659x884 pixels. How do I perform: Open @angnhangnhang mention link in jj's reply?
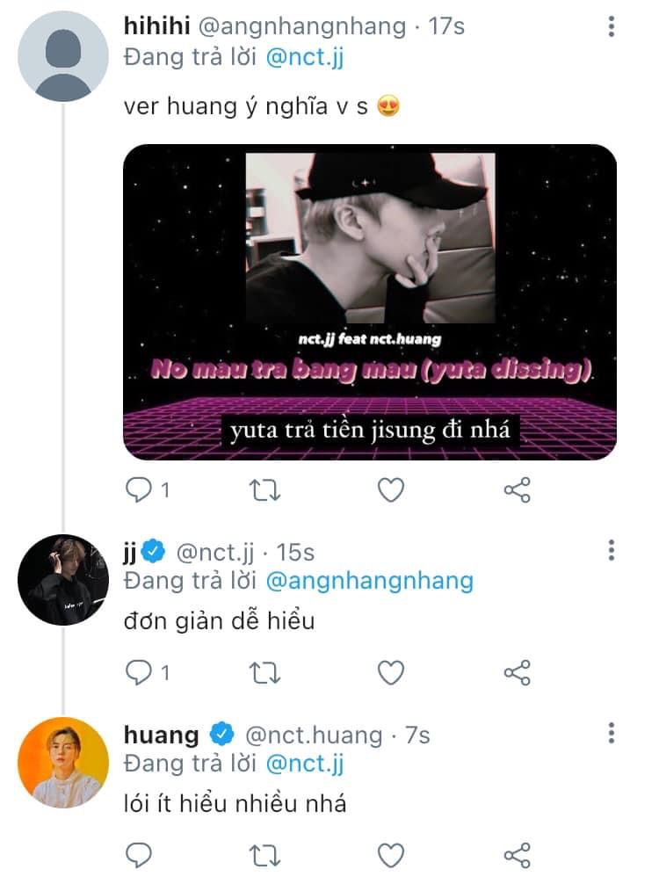tap(369, 581)
